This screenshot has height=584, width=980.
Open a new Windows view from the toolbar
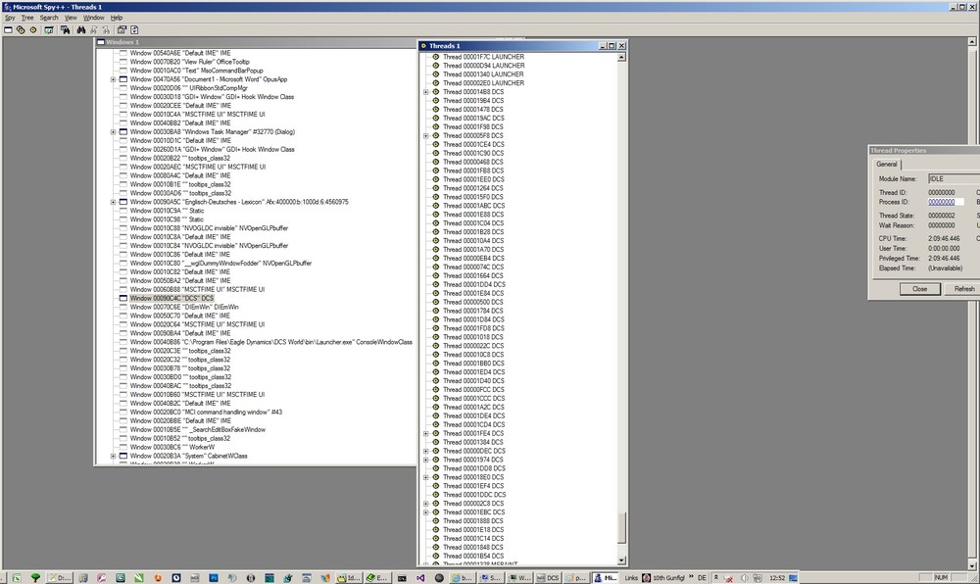click(x=8, y=29)
